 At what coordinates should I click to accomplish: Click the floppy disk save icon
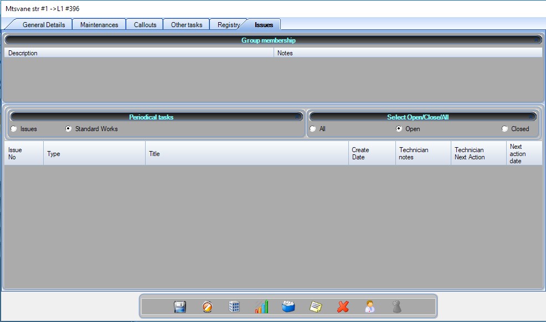coord(180,307)
